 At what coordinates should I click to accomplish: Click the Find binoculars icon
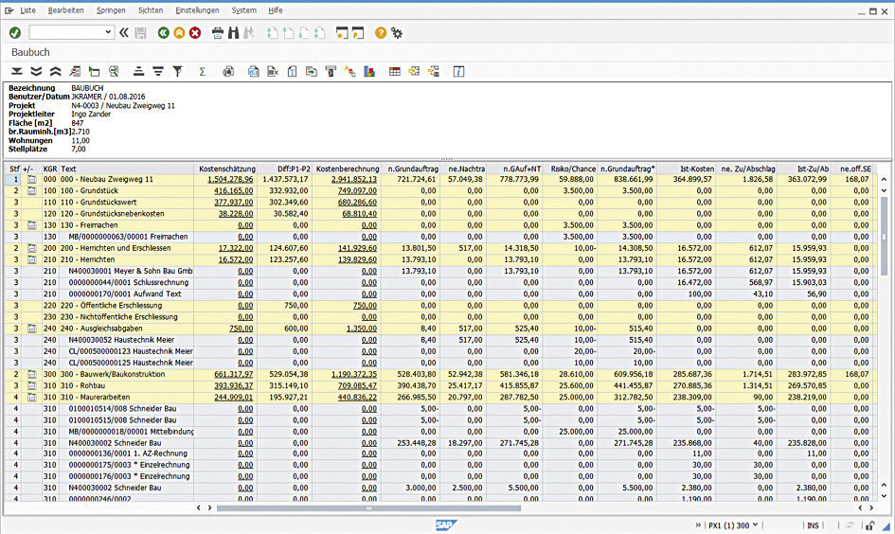(x=233, y=32)
